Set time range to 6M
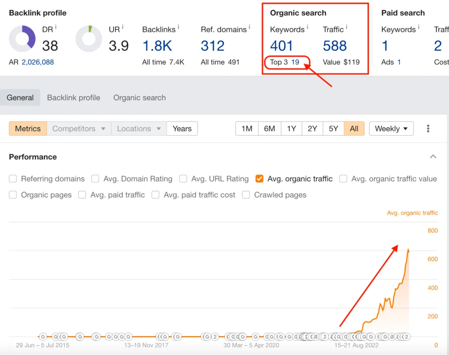The height and width of the screenshot is (355, 449). pyautogui.click(x=270, y=129)
